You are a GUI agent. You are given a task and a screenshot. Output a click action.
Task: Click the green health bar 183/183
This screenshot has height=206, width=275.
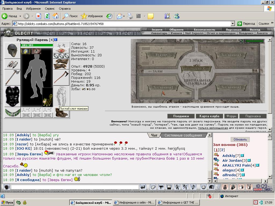(x=37, y=45)
